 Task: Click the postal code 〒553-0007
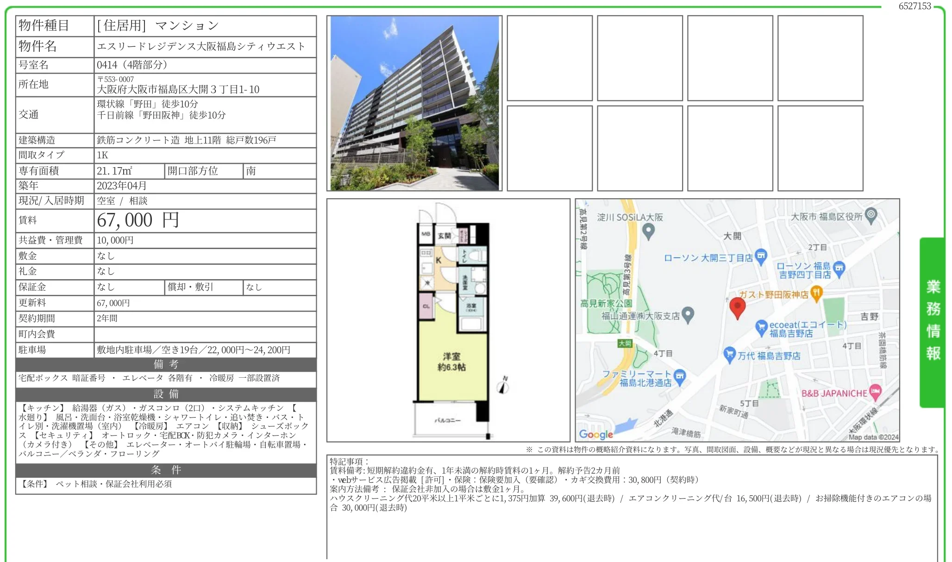[116, 79]
